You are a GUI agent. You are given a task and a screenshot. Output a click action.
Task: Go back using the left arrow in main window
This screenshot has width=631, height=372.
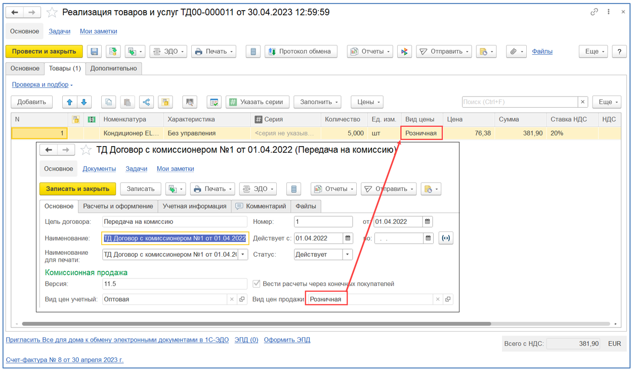(15, 13)
